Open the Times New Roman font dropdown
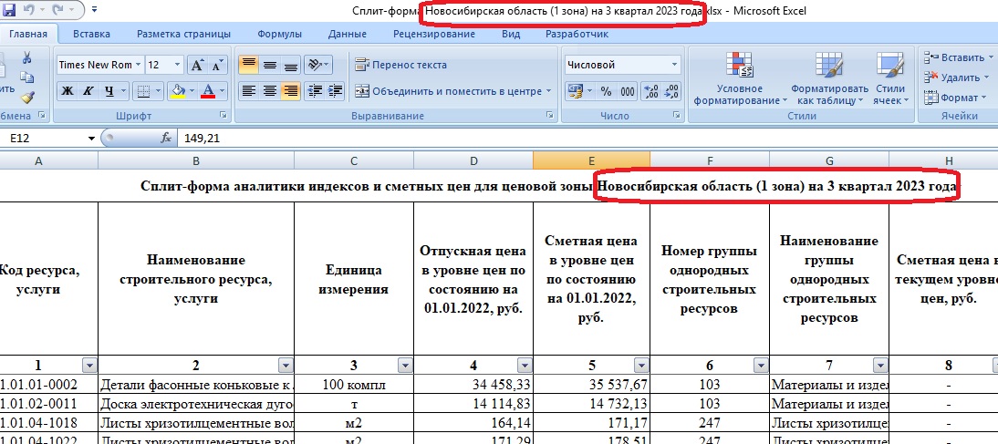This screenshot has width=998, height=444. (138, 65)
